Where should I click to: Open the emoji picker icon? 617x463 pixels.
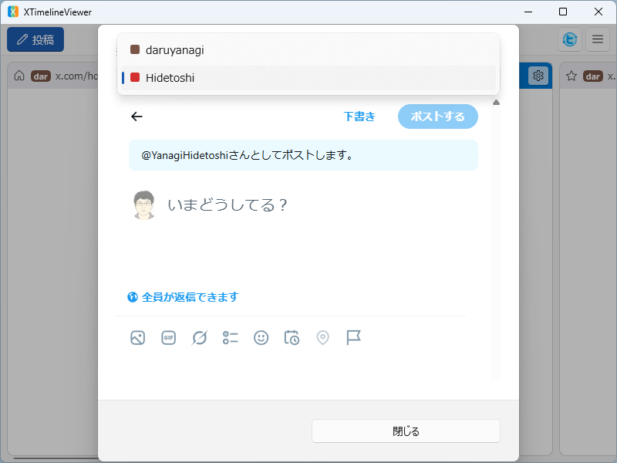click(261, 338)
